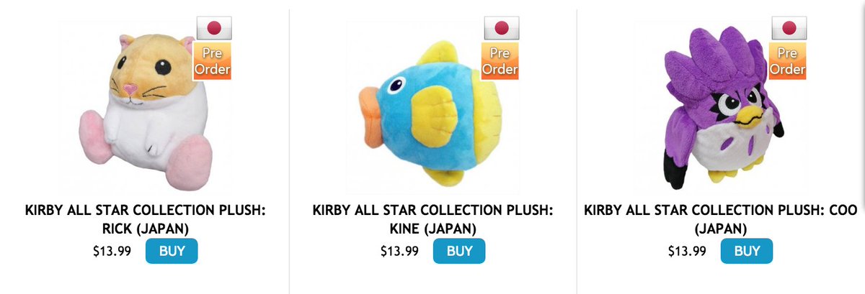Click the divider line between Kine and Coo
Viewport: 865px width, 294px height.
point(577,151)
